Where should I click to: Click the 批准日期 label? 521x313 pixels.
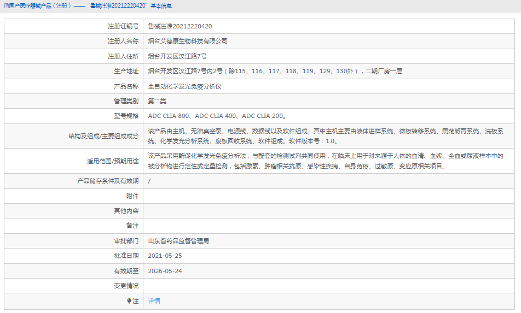coord(126,256)
